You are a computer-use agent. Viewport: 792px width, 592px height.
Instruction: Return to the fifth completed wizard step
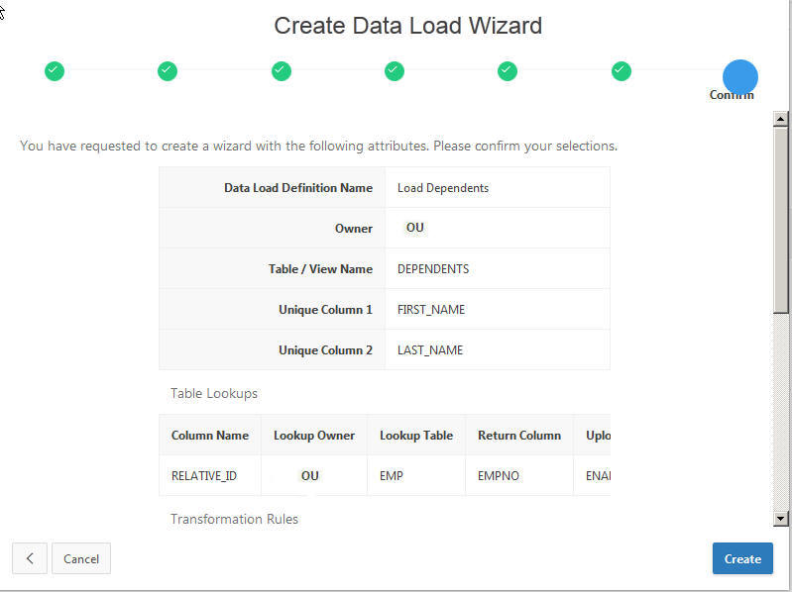coord(508,70)
